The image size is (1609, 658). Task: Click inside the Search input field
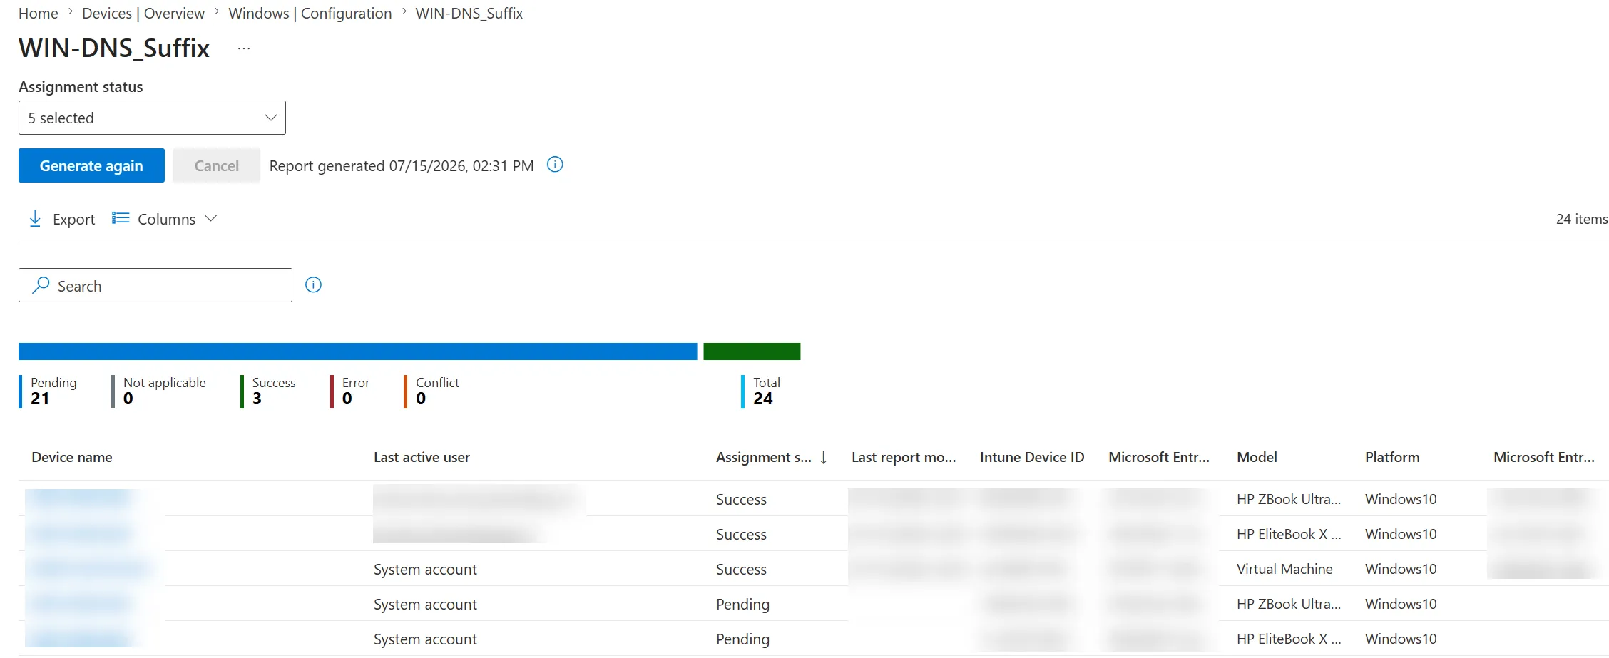(x=155, y=285)
